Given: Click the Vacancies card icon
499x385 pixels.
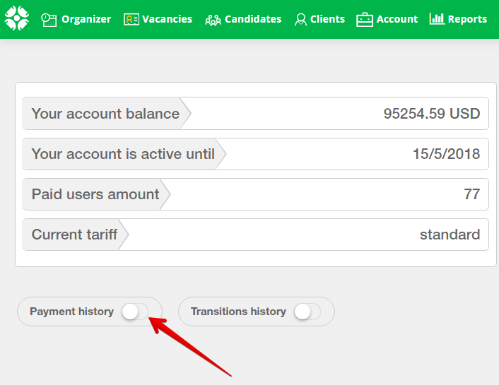Looking at the screenshot, I should point(131,20).
